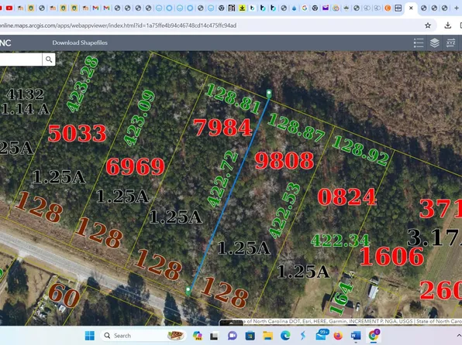Click the Chrome taskbar icon
This screenshot has height=345, width=462.
click(374, 335)
